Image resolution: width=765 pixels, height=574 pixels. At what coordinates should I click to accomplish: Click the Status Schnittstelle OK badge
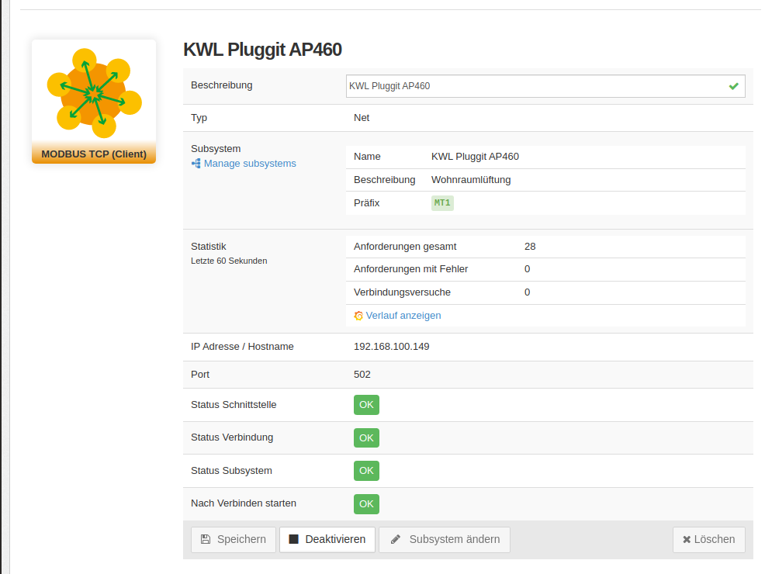pos(366,405)
